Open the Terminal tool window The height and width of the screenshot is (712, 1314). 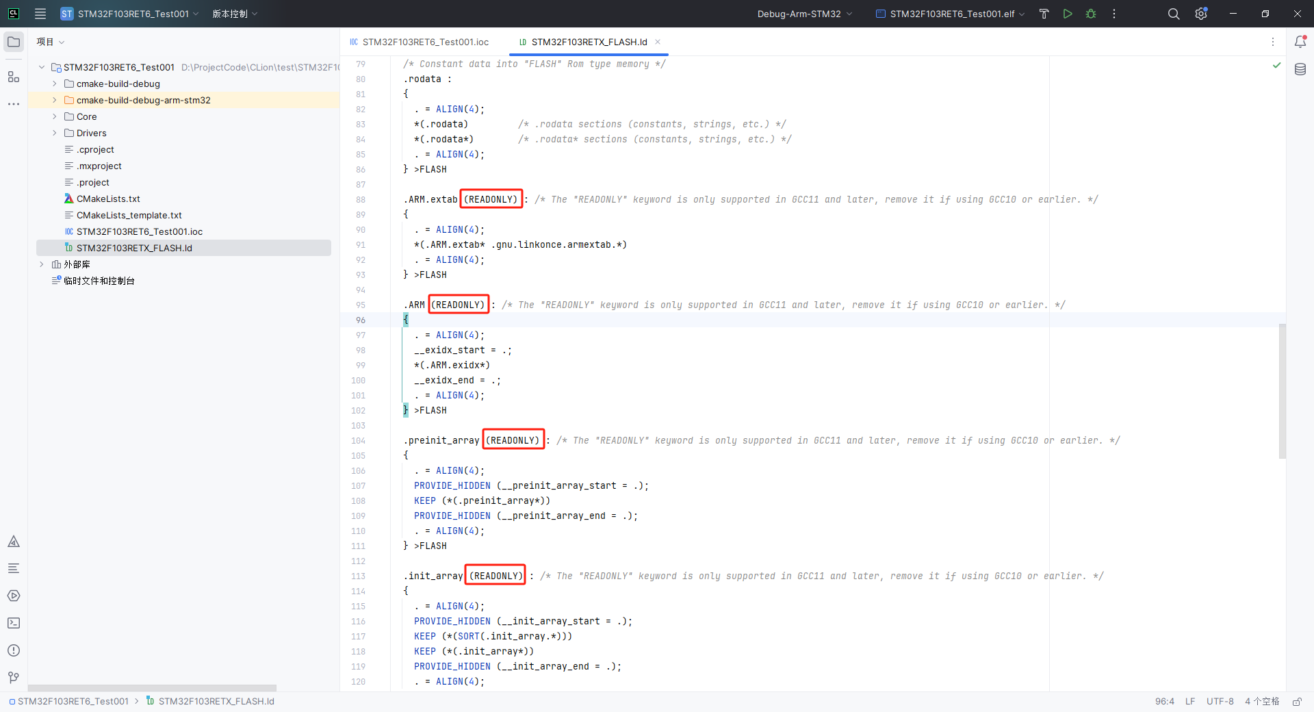click(x=14, y=623)
